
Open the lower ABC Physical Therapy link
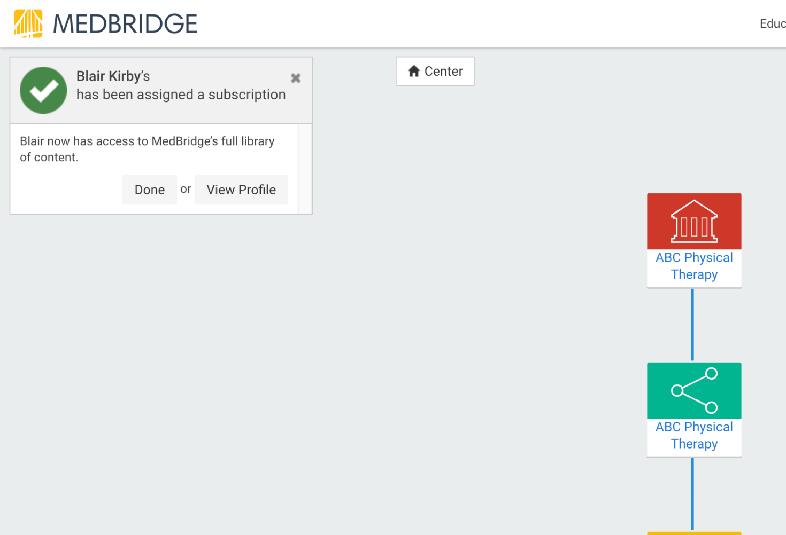click(x=694, y=435)
